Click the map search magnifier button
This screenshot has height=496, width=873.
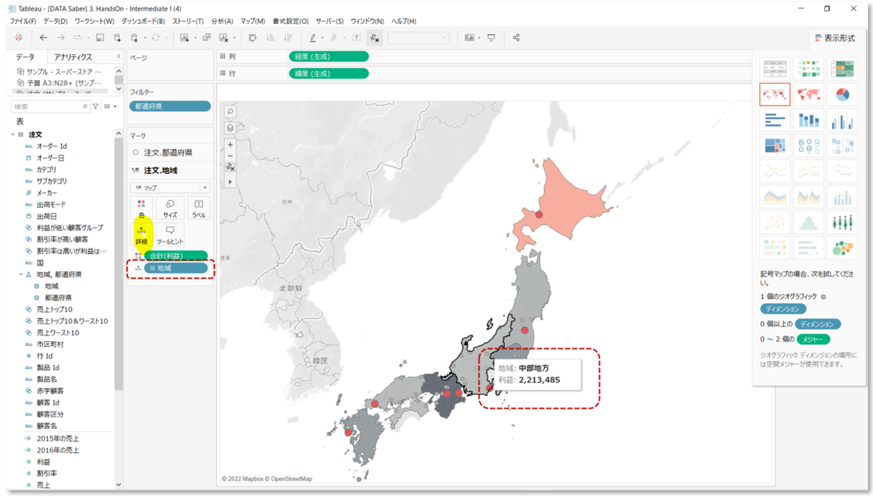pos(230,112)
